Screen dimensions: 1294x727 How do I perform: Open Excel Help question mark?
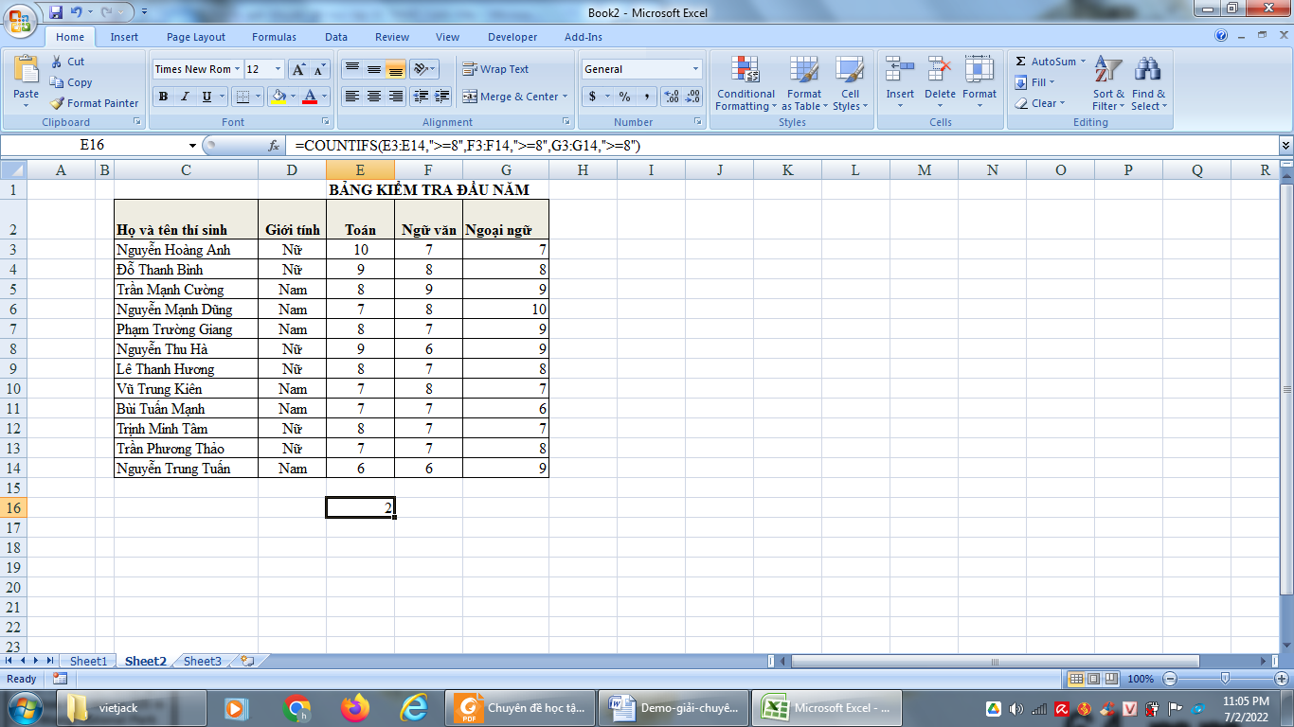pyautogui.click(x=1221, y=36)
